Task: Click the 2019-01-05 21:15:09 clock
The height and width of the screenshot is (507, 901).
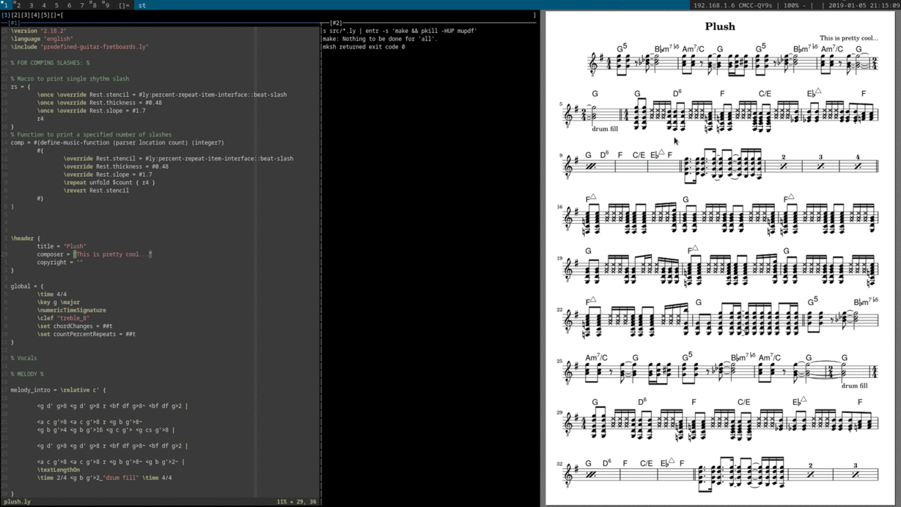Action: tap(863, 5)
